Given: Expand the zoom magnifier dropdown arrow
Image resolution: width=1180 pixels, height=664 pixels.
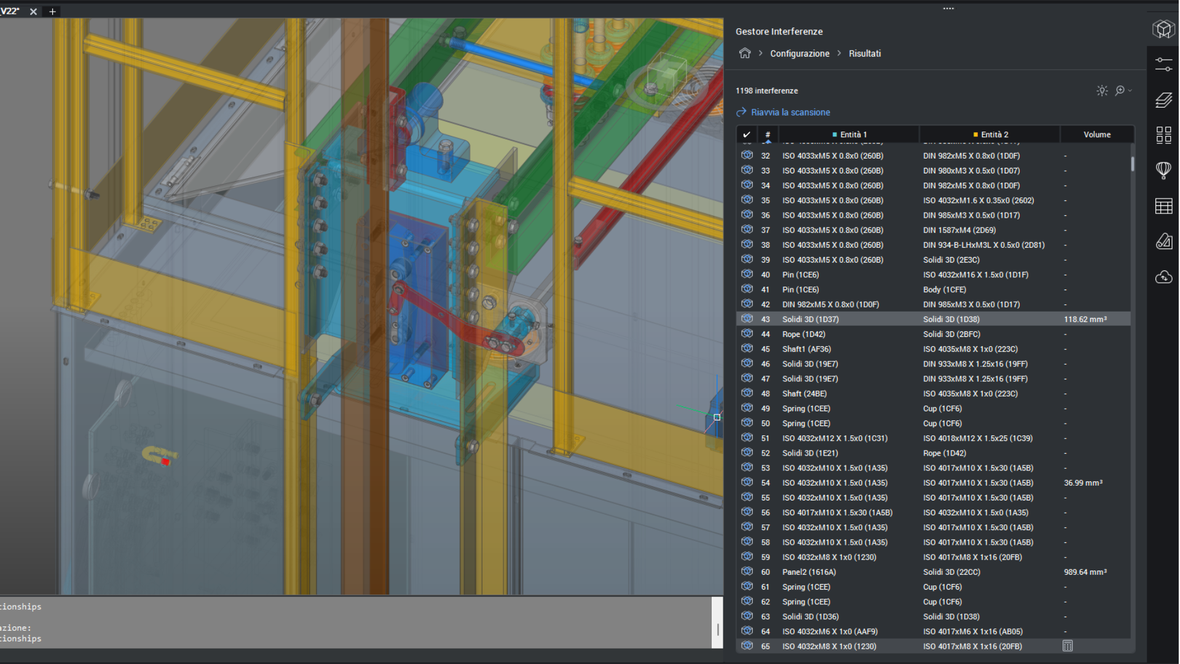Looking at the screenshot, I should (x=1130, y=90).
